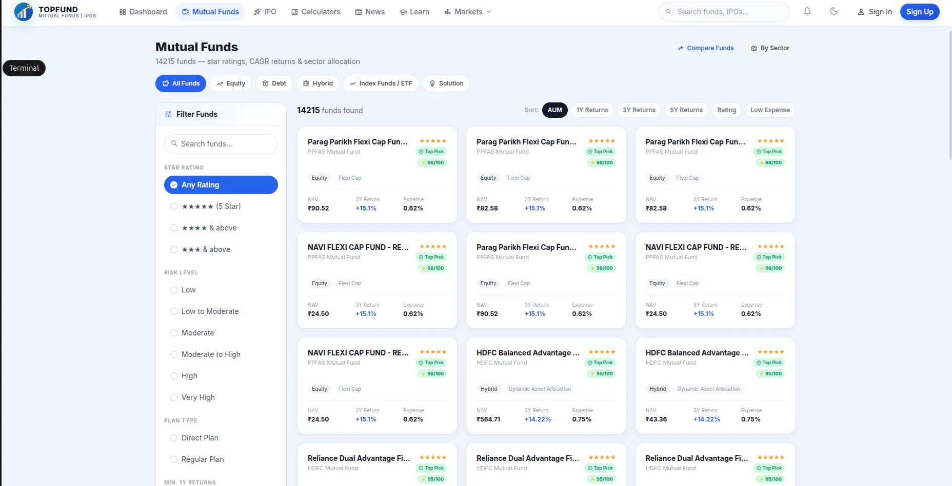The image size is (952, 486).
Task: Open the News nav item
Action: 370,12
